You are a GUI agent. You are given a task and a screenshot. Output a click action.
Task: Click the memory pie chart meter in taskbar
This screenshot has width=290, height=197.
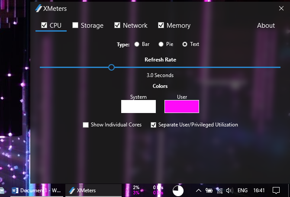pyautogui.click(x=178, y=191)
